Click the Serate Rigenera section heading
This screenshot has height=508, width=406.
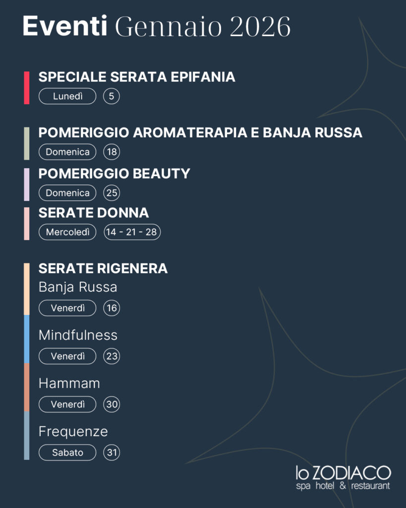point(103,268)
